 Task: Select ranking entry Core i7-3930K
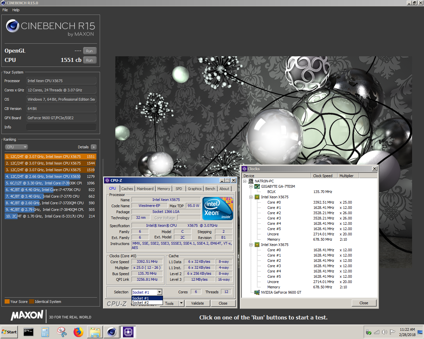click(x=50, y=183)
